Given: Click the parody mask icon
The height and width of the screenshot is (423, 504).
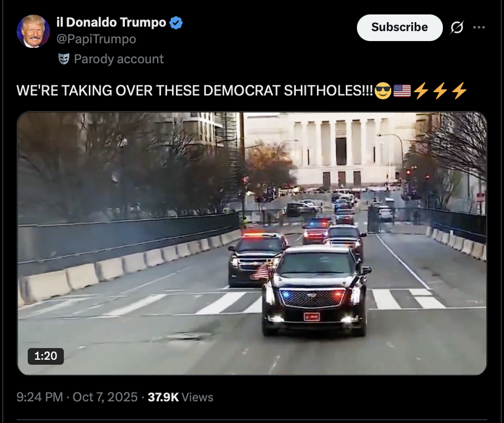Looking at the screenshot, I should point(64,59).
